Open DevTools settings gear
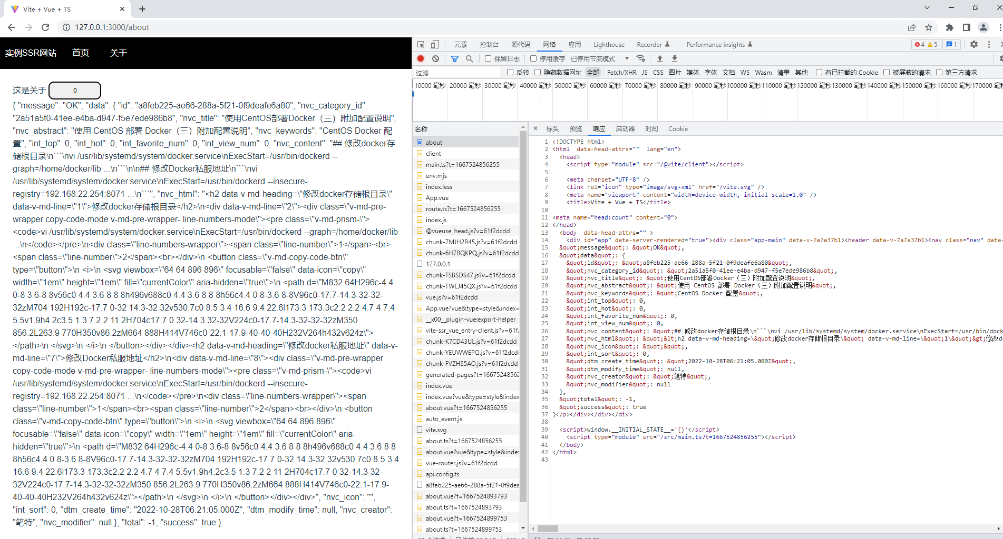The image size is (1003, 539). (x=974, y=45)
